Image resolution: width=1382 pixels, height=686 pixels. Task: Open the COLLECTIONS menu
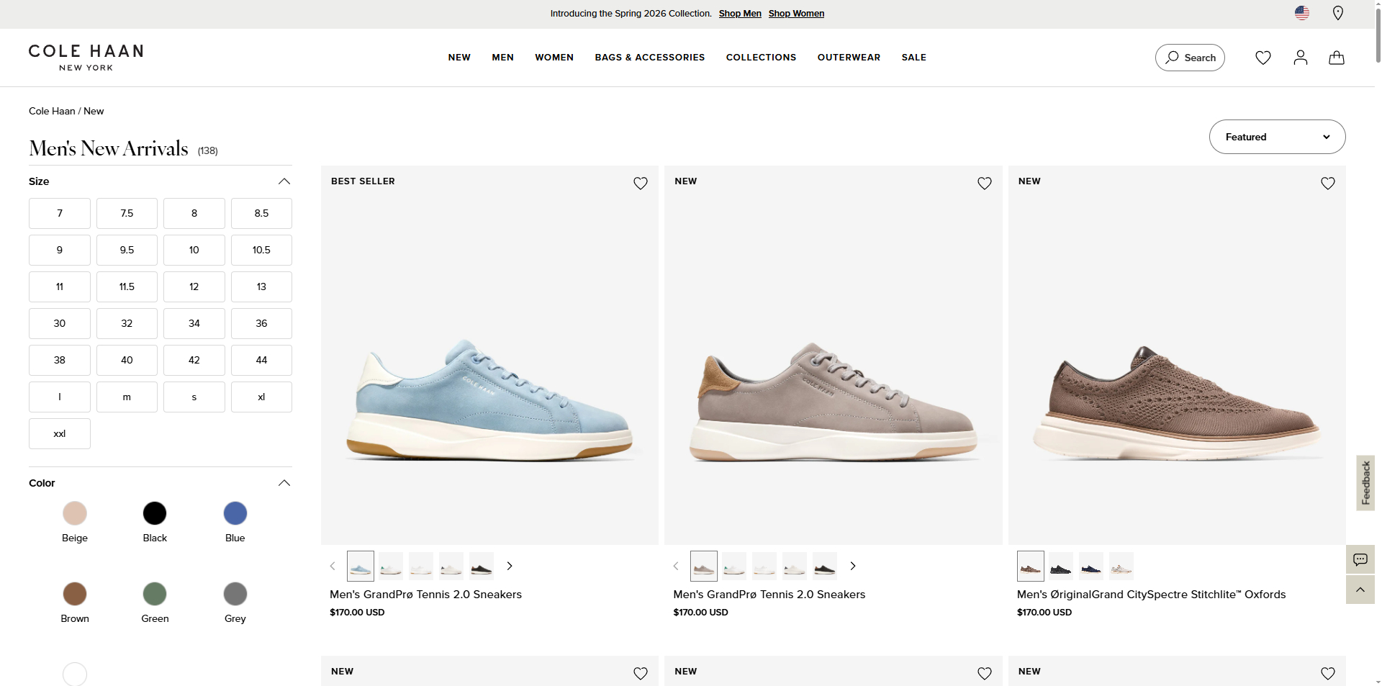(761, 58)
